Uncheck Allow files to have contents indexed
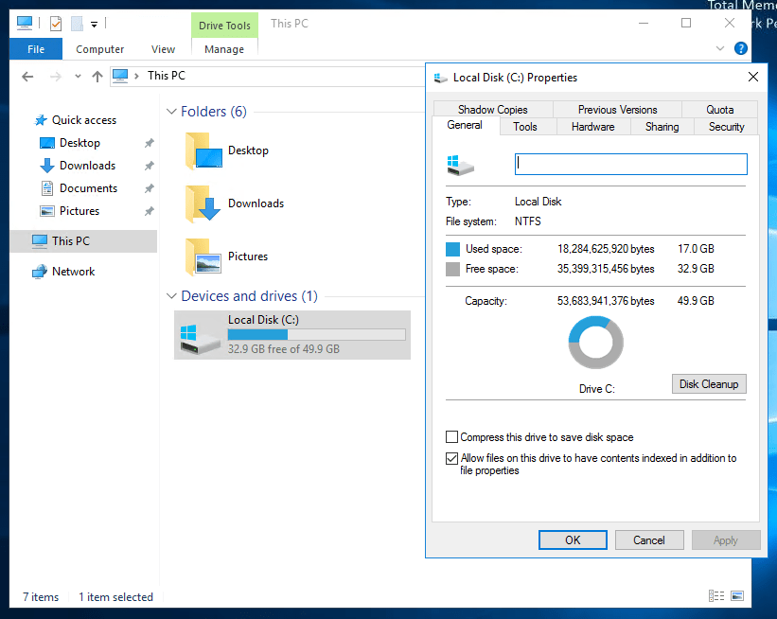Screen dimensions: 777x619 [452, 458]
